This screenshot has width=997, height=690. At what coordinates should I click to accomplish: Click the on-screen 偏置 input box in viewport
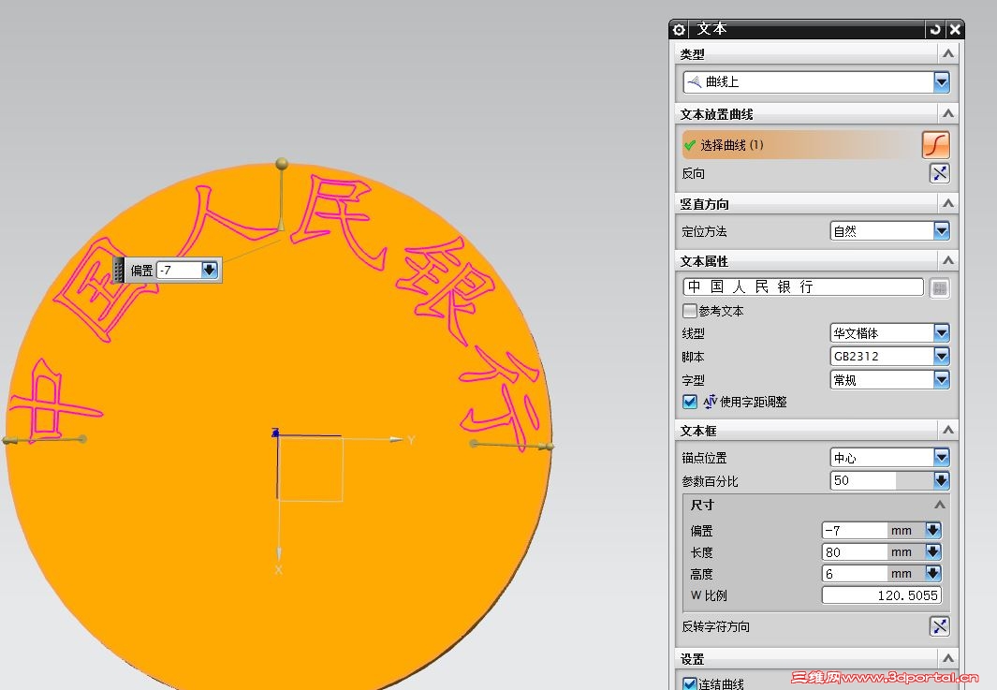tap(179, 271)
